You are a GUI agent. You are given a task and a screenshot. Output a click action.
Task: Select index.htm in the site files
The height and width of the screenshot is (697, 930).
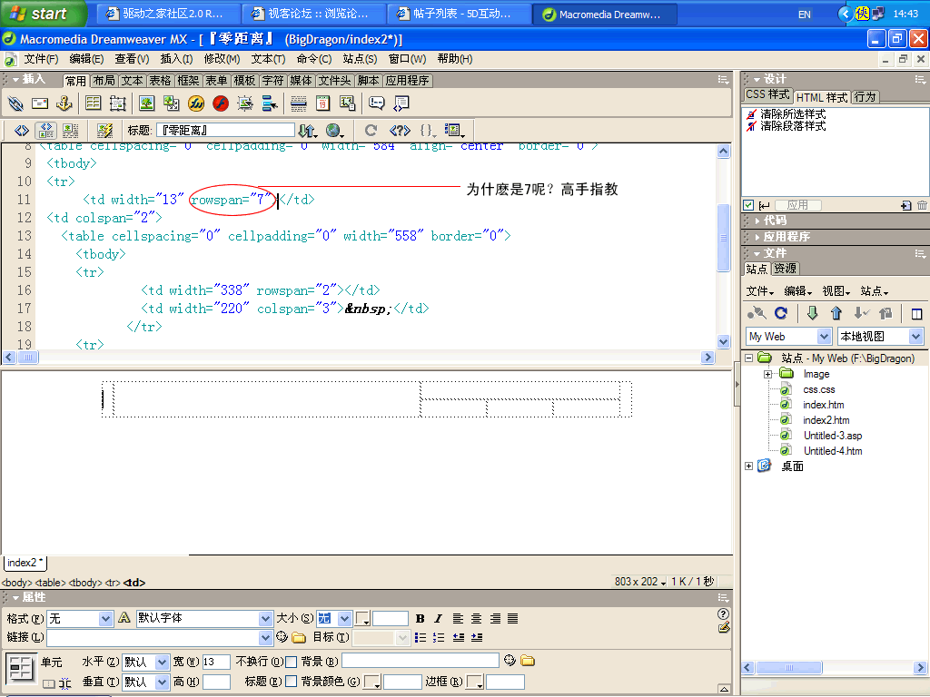[823, 405]
